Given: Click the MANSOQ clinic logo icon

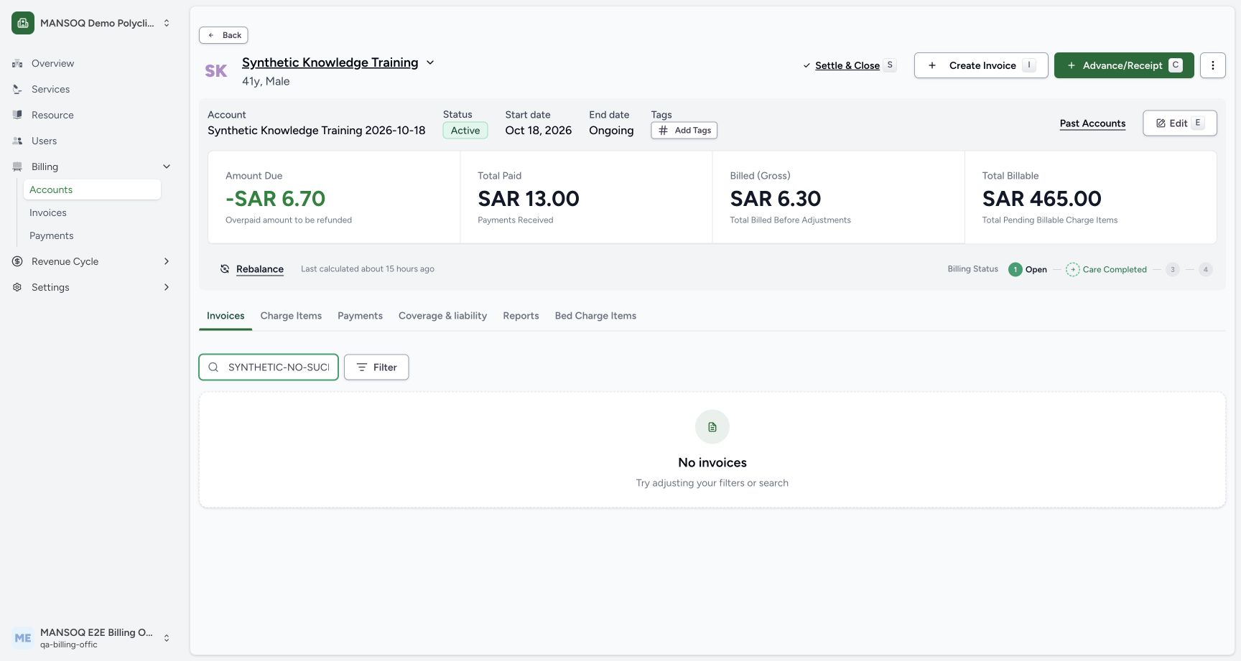Looking at the screenshot, I should pos(23,23).
